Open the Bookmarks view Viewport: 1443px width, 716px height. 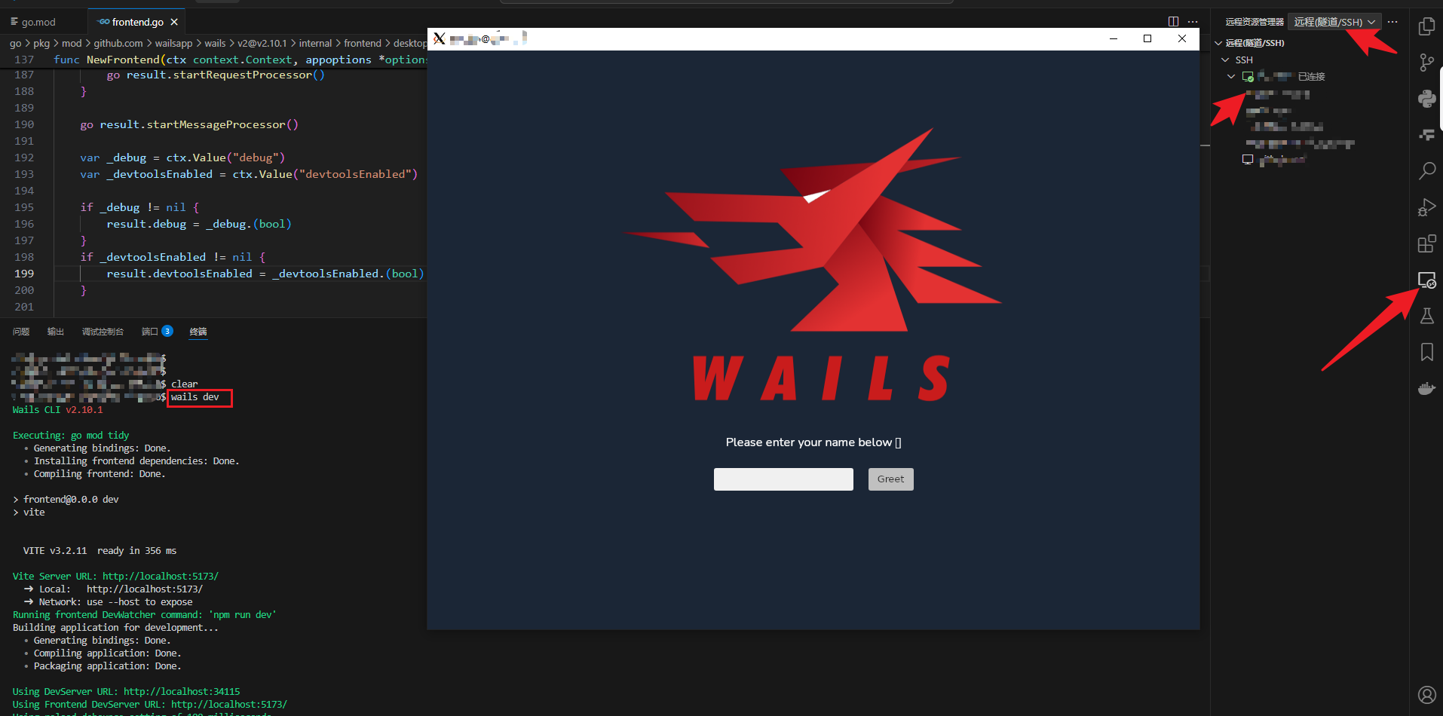tap(1426, 352)
